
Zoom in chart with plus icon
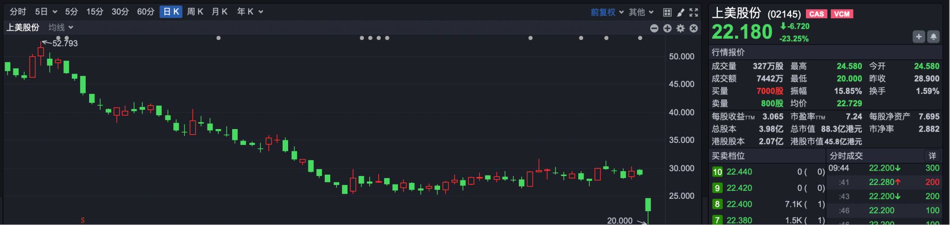point(667,28)
